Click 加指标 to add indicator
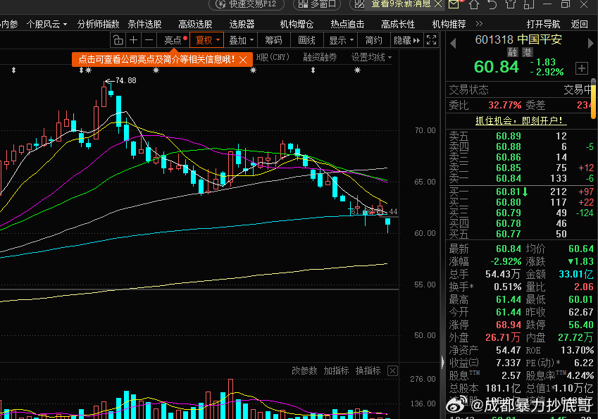This screenshot has width=598, height=419. point(337,370)
